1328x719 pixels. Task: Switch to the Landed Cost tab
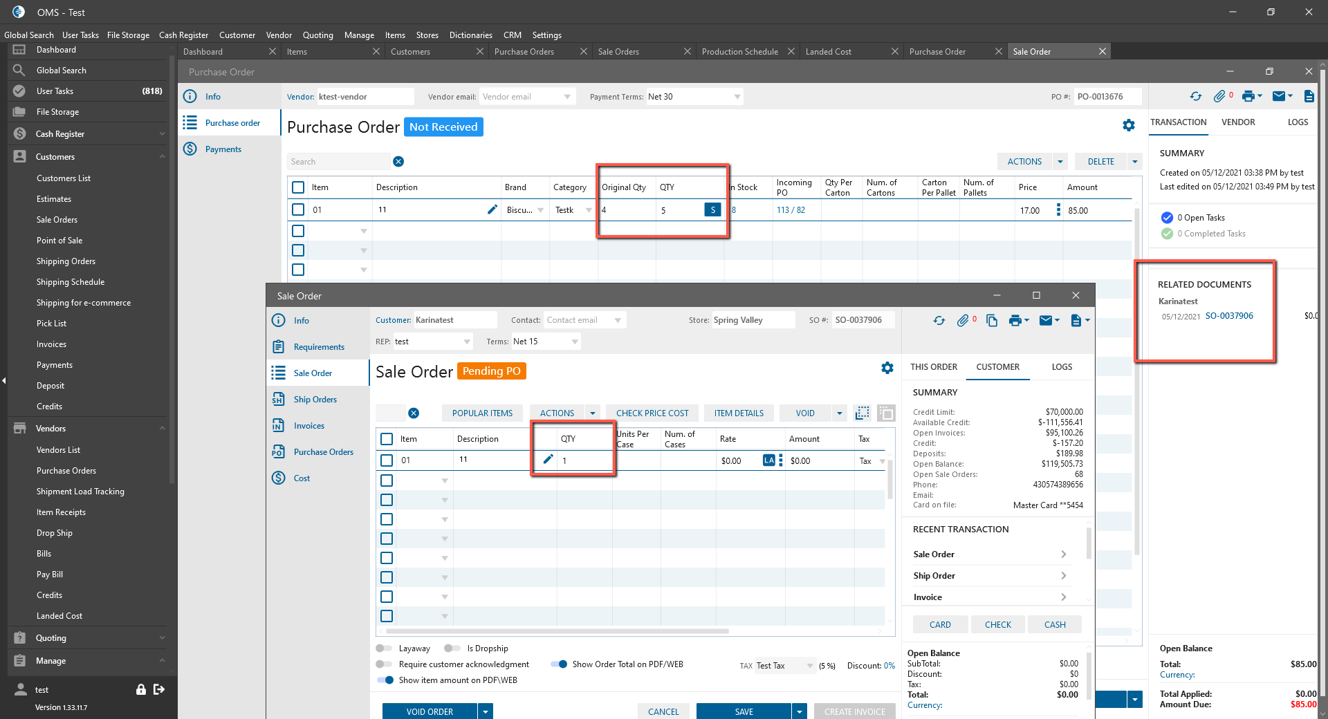pyautogui.click(x=829, y=52)
